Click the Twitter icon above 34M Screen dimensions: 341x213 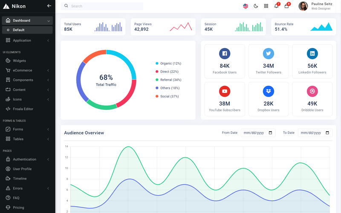(x=269, y=53)
